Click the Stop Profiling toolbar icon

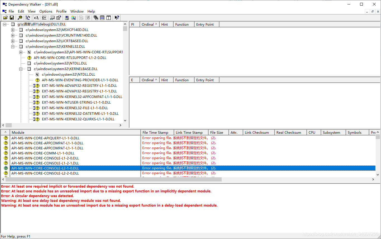point(88,18)
